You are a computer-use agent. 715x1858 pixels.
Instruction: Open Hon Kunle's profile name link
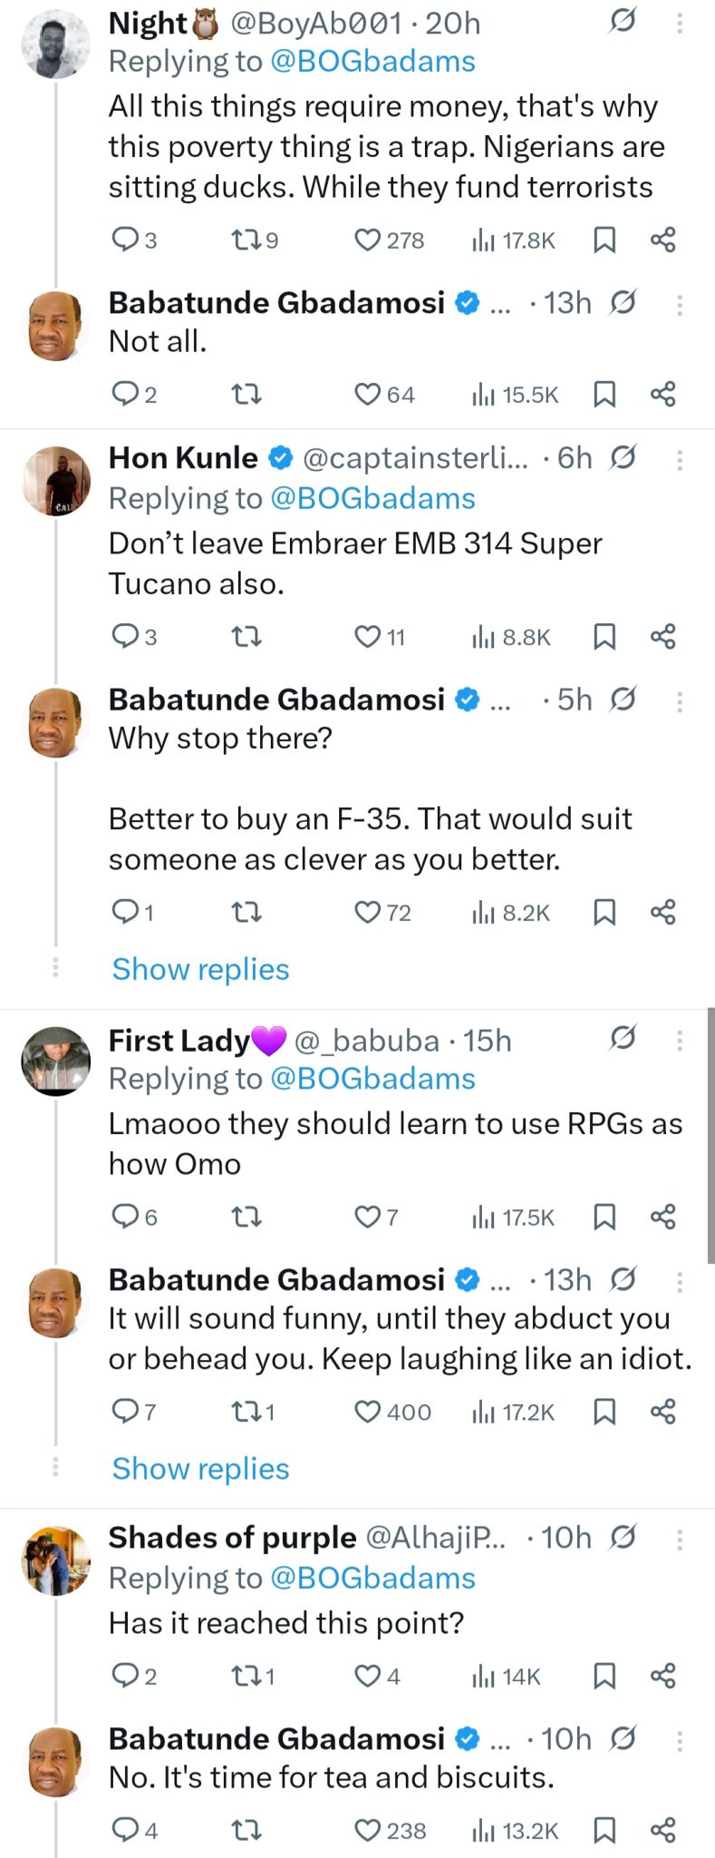183,458
